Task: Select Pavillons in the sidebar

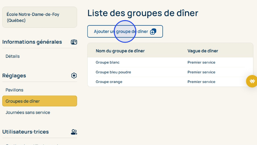Action: click(14, 90)
